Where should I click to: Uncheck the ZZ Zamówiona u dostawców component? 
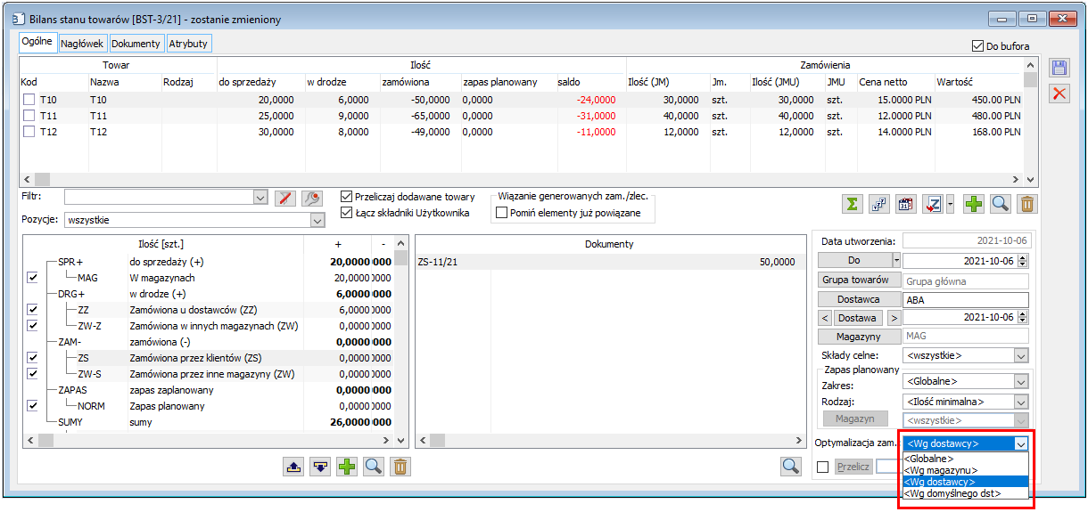point(33,310)
